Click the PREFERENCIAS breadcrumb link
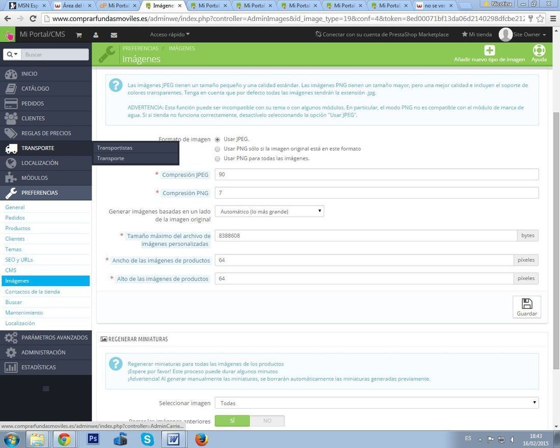The width and height of the screenshot is (560, 448). [141, 48]
